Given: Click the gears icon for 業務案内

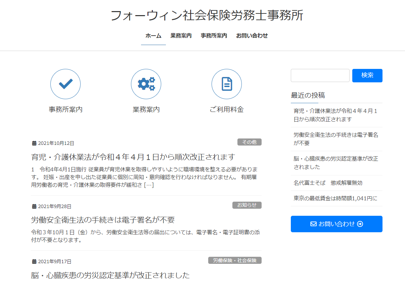Looking at the screenshot, I should 146,84.
